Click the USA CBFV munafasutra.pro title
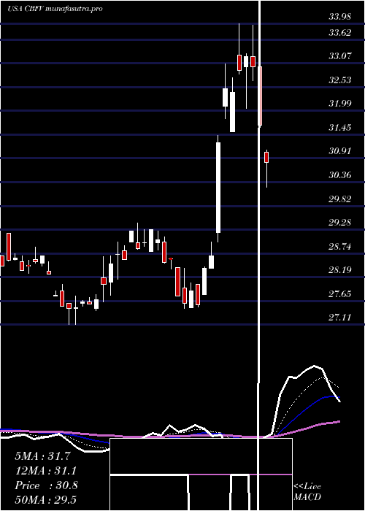This screenshot has height=511, width=365. pyautogui.click(x=55, y=9)
